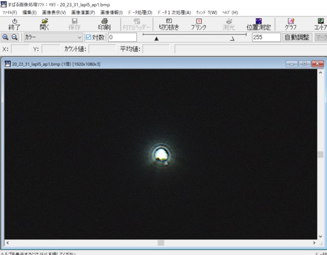327x255 pixels.
Task: Click the vertical scrollbar thumb in image window
Action: pos(320,154)
